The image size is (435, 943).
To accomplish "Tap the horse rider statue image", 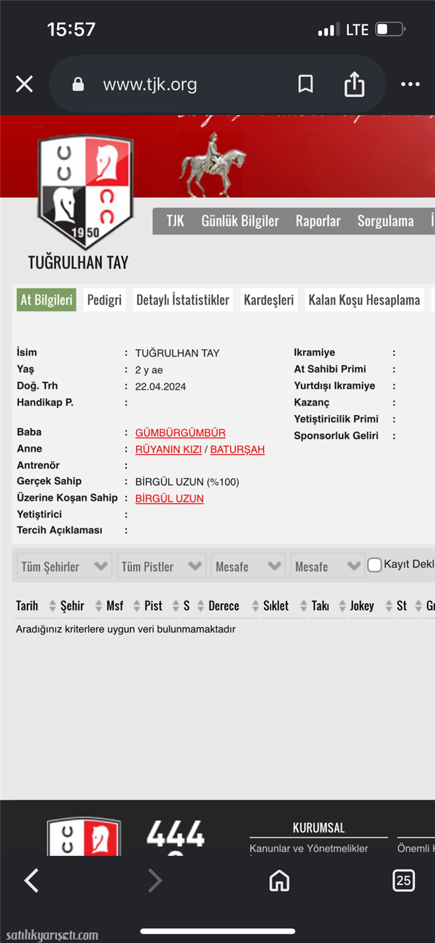I will tap(213, 165).
